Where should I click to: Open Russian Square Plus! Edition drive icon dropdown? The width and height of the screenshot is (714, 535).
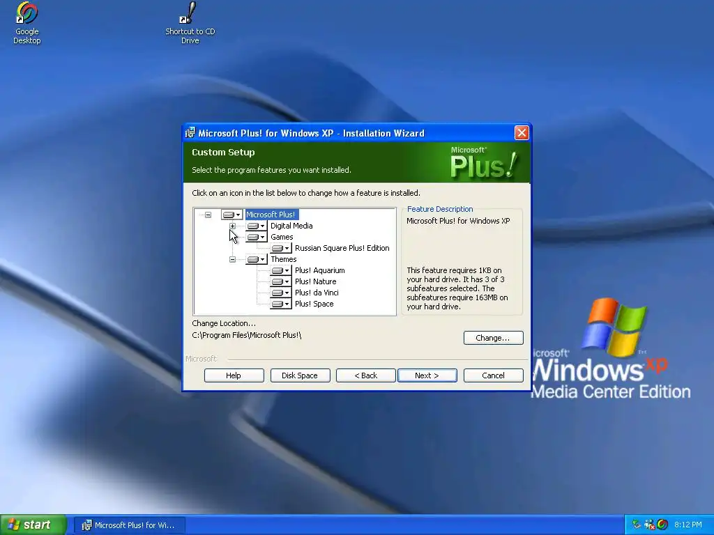click(280, 249)
